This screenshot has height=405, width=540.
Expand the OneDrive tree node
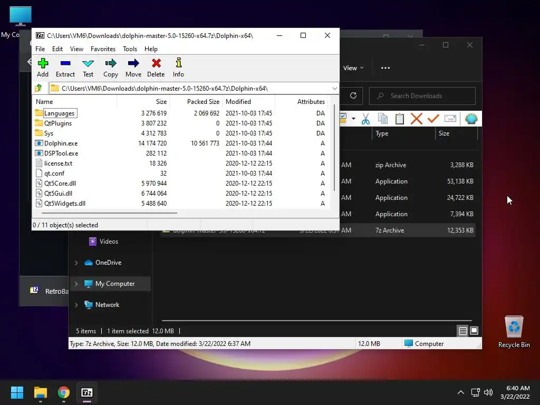coord(76,263)
